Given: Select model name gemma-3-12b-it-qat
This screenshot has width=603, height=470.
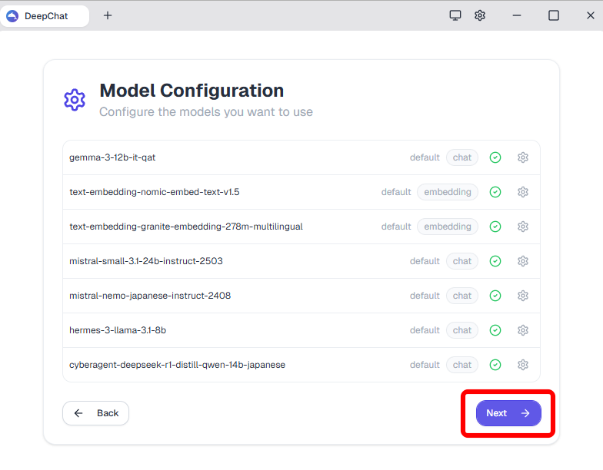Looking at the screenshot, I should (112, 157).
